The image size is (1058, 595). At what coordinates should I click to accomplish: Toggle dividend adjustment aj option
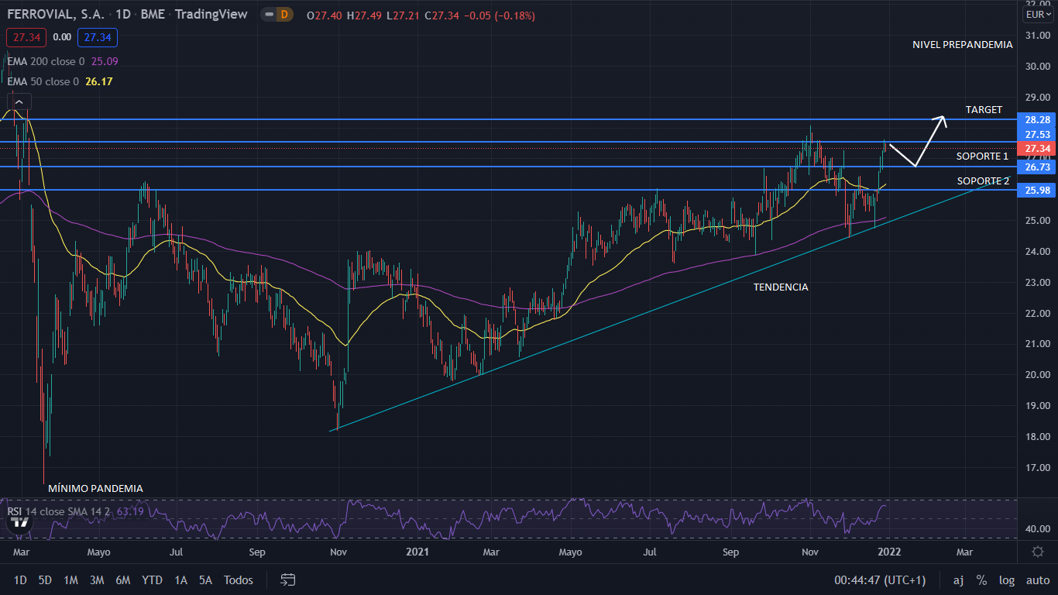point(958,580)
